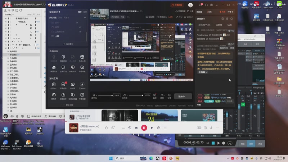This screenshot has width=288, height=162.
Task: Click the 去查看 link
Action: click(x=203, y=72)
